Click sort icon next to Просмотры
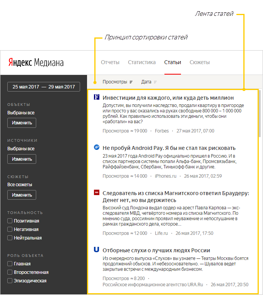Screen dimensions: 263x299 (131, 82)
